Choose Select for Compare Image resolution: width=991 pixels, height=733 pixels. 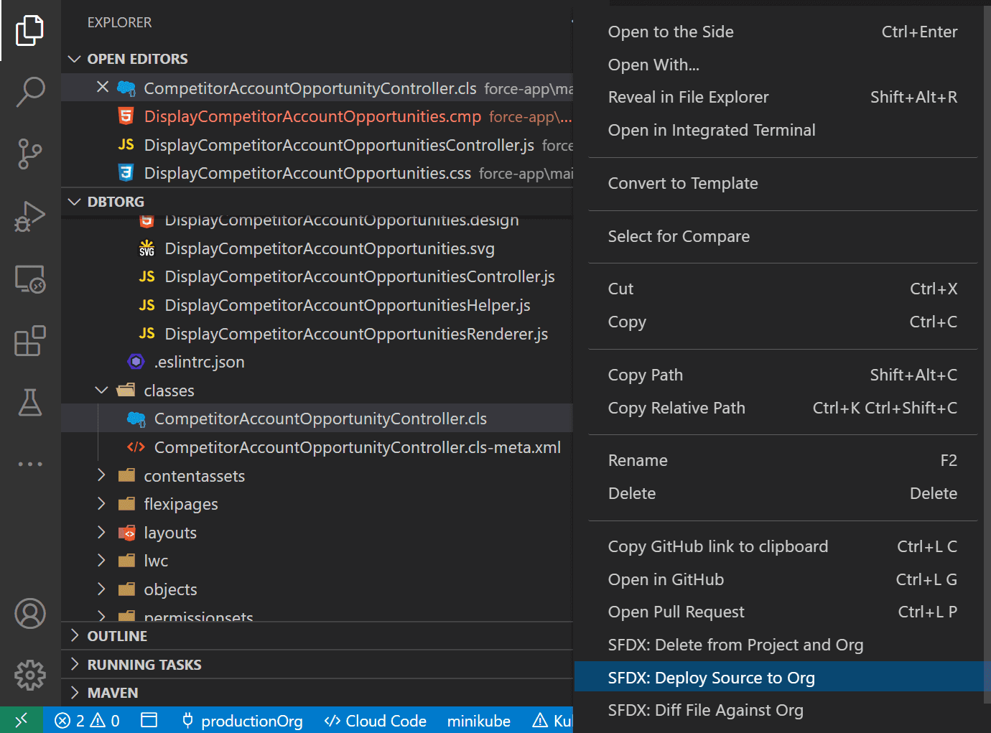pos(782,236)
